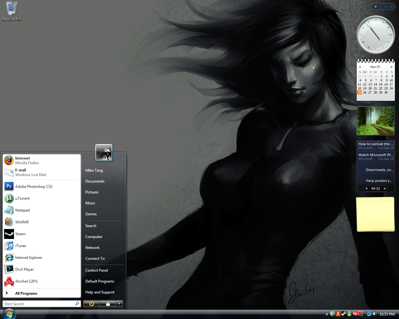
Task: Open the Recycle Bin desktop icon
Action: point(12,11)
